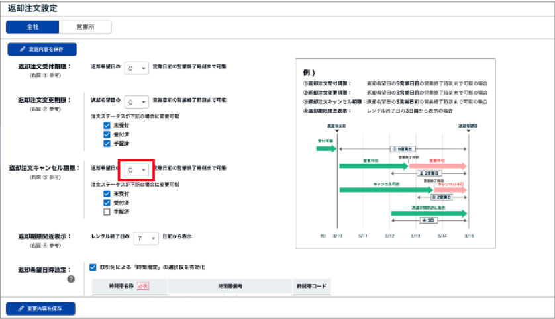
Task: Open the 返却期限間近表示 dropdown showing 7
Action: click(x=145, y=238)
